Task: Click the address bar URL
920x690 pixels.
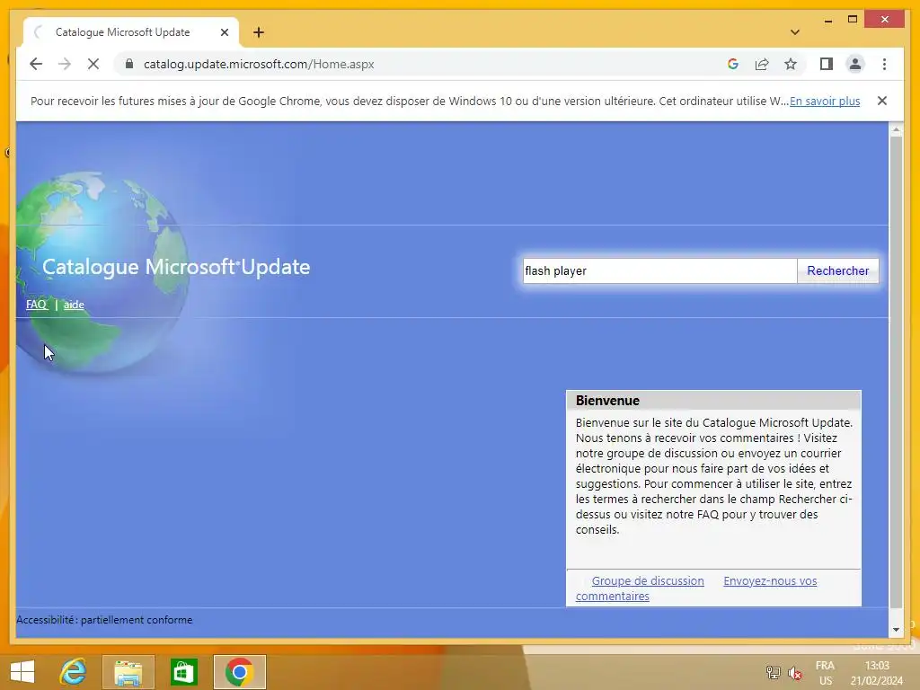Action: 259,64
